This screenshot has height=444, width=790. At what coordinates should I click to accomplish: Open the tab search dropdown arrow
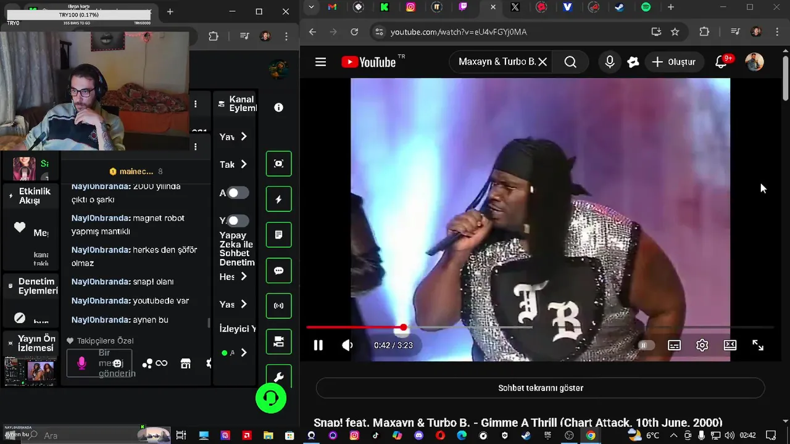pos(311,7)
